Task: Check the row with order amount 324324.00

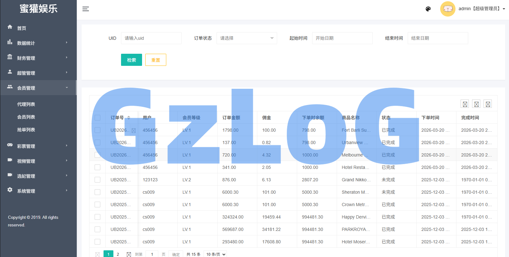Action: tap(97, 217)
